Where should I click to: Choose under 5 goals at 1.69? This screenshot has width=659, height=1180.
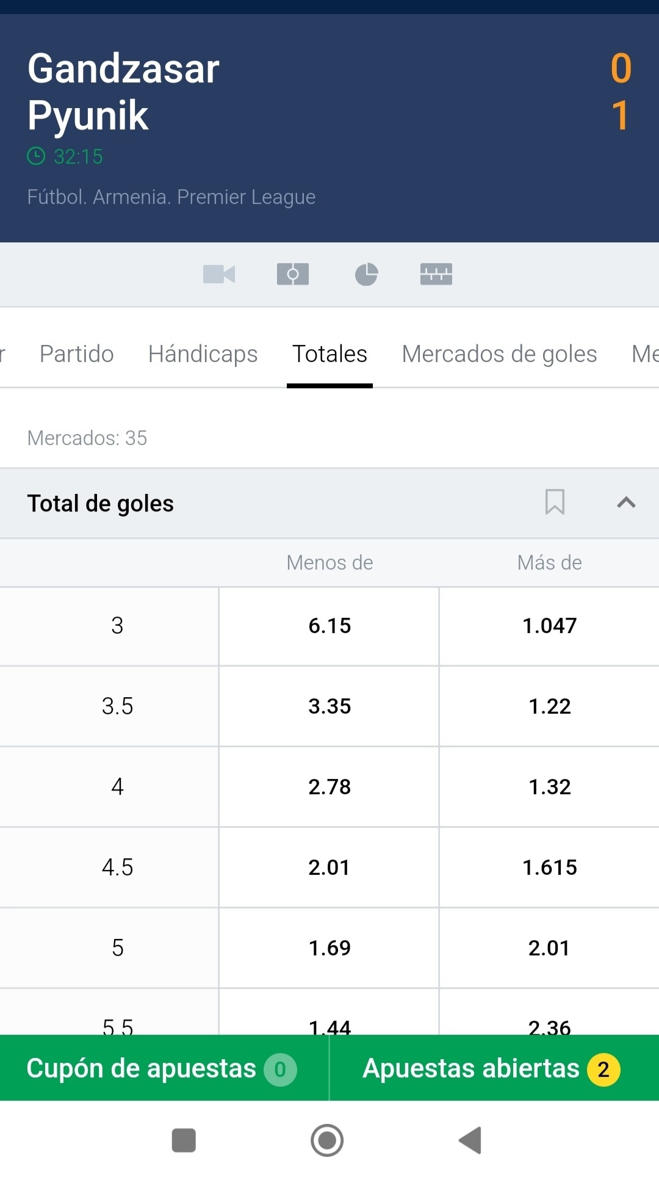click(x=329, y=948)
